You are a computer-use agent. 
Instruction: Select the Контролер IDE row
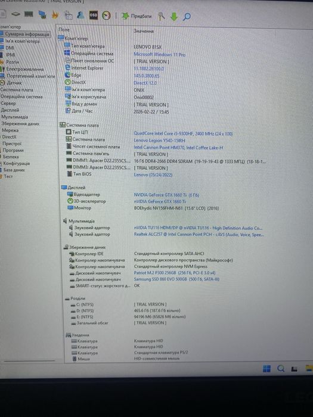(137, 254)
